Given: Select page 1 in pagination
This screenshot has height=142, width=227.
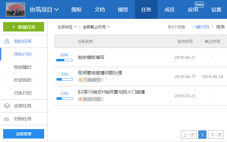Looking at the screenshot, I should pyautogui.click(x=202, y=135).
